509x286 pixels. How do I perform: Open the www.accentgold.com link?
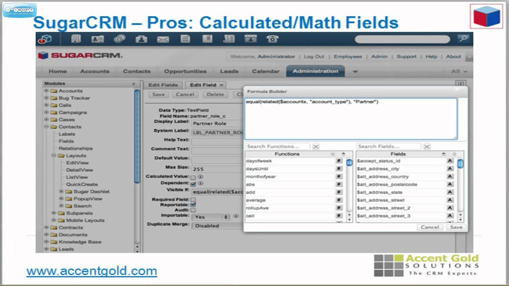[91, 271]
